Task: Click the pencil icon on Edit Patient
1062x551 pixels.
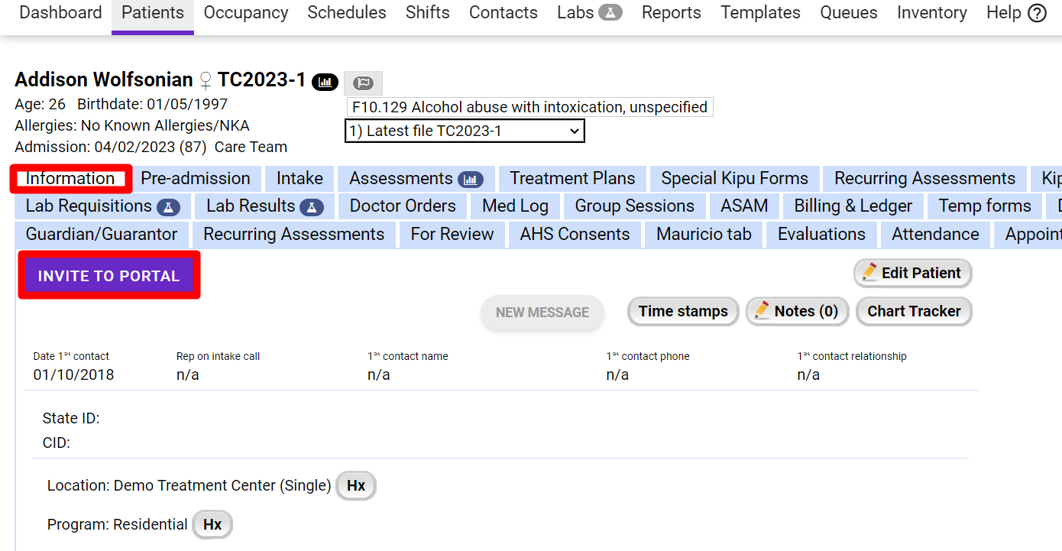Action: (869, 273)
